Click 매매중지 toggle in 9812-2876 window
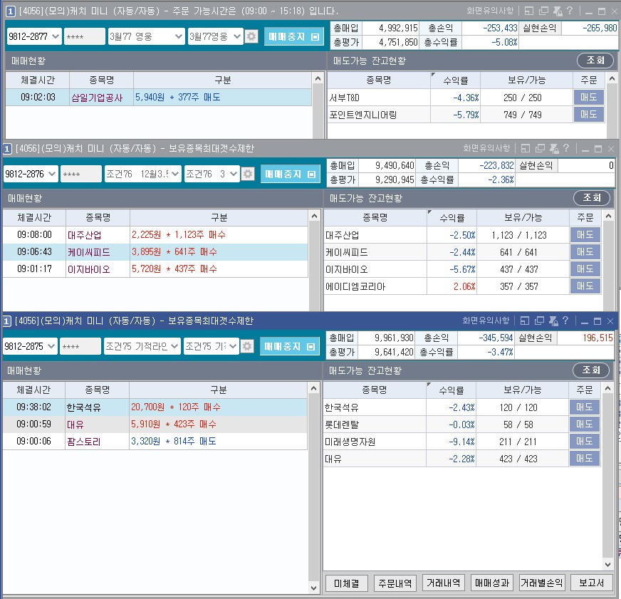Viewport: 621px width, 599px height. (x=291, y=175)
